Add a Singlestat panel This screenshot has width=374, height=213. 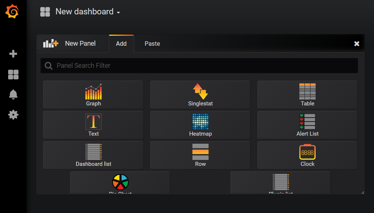tap(200, 95)
